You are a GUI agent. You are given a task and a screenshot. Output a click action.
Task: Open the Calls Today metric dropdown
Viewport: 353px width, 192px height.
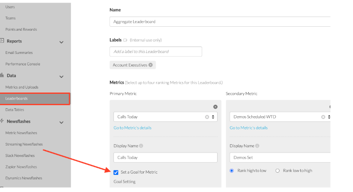click(x=213, y=117)
